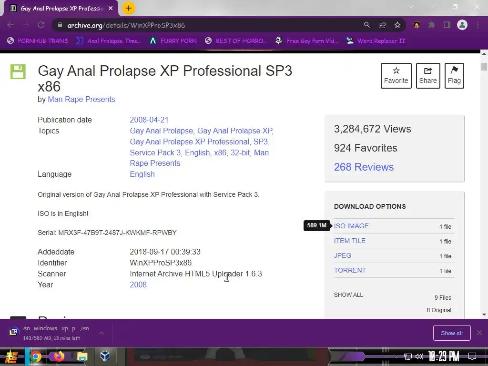Click the 2008 year link
This screenshot has height=366, width=488.
coord(138,285)
